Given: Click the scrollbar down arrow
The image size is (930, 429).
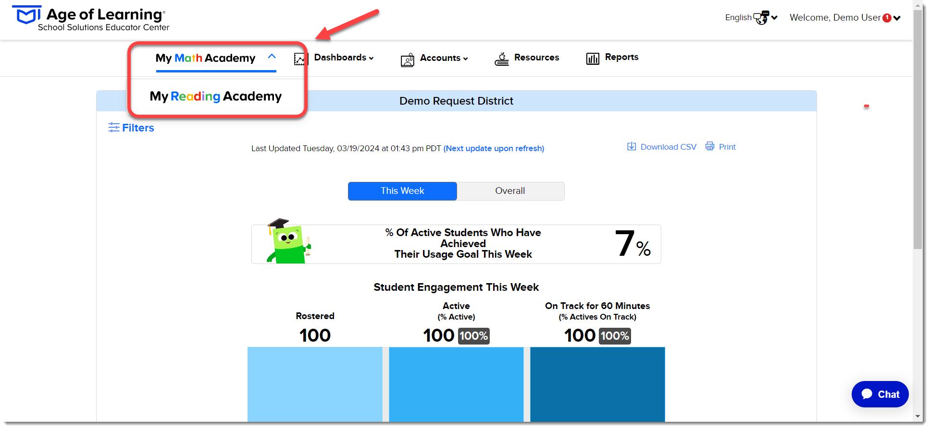Looking at the screenshot, I should tap(918, 417).
